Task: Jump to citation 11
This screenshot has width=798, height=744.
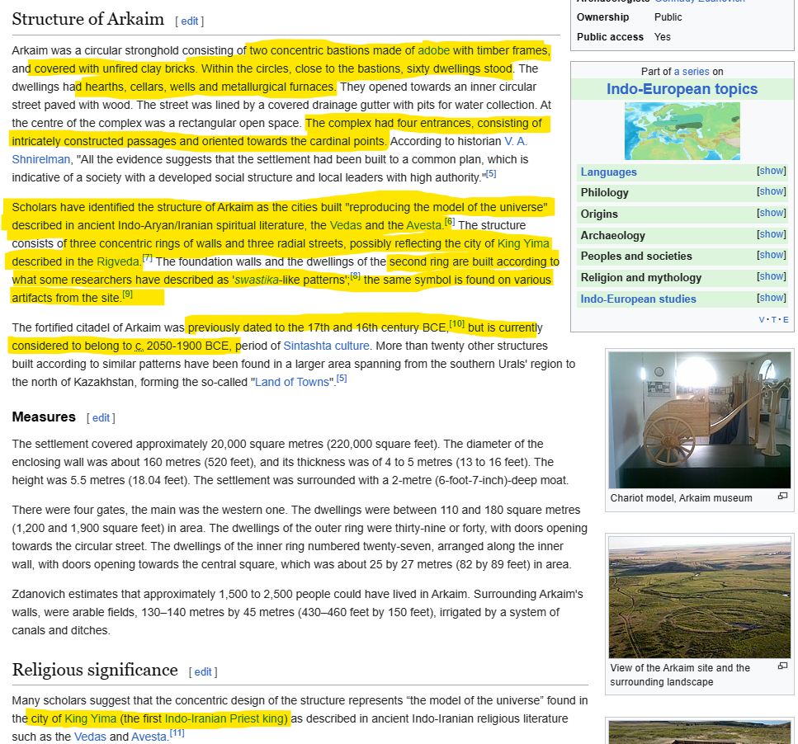Action: [177, 733]
